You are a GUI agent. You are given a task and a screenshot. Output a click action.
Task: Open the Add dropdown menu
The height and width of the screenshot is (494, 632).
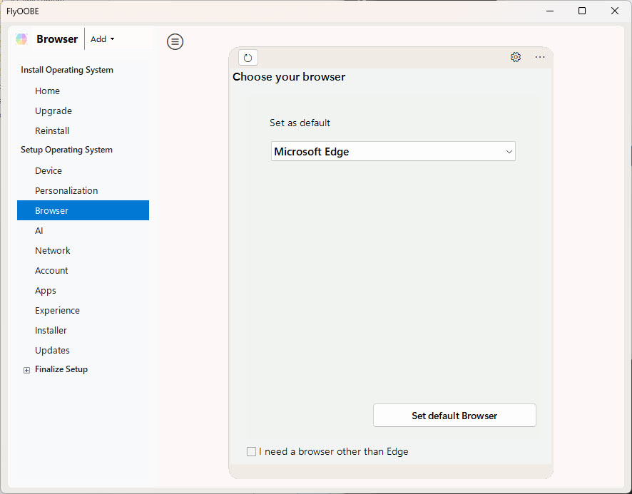[102, 39]
